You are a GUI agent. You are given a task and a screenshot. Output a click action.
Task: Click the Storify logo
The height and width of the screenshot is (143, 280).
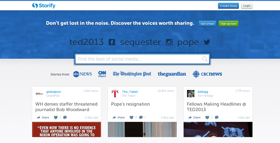(44, 6)
